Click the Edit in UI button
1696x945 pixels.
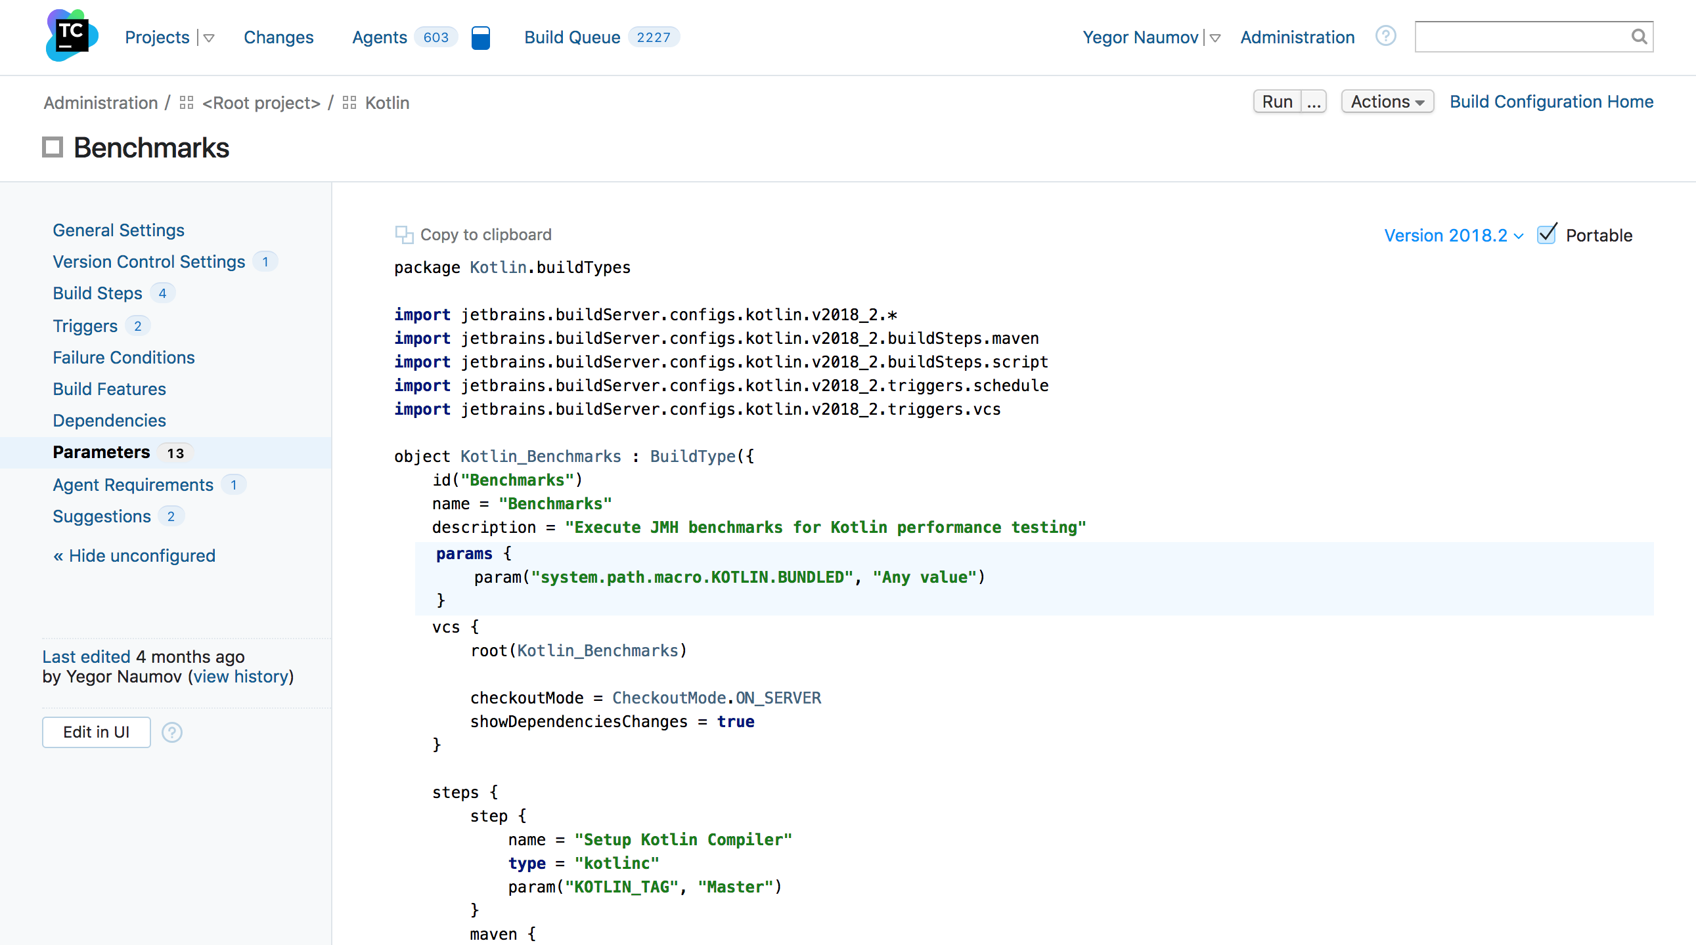95,732
